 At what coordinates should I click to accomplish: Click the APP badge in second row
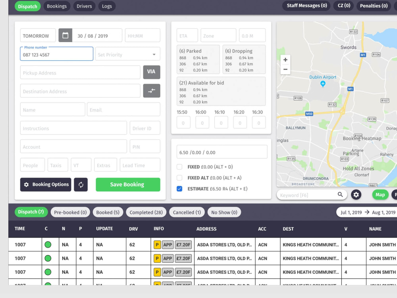168,259
